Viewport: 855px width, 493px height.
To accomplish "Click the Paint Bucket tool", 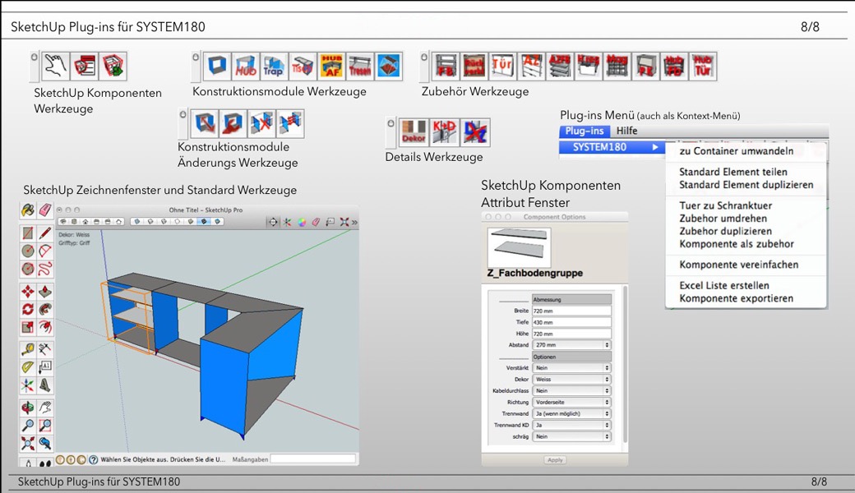I will click(28, 210).
